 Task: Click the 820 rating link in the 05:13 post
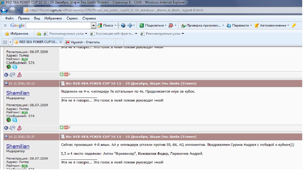25,112
